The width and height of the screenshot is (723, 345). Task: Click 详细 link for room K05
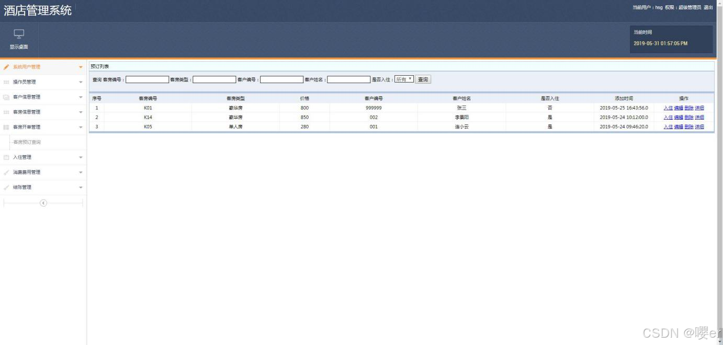[699, 126]
